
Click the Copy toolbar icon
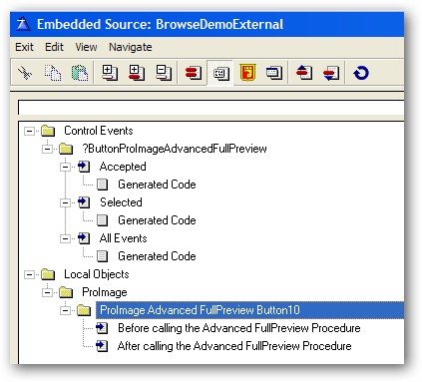[53, 73]
